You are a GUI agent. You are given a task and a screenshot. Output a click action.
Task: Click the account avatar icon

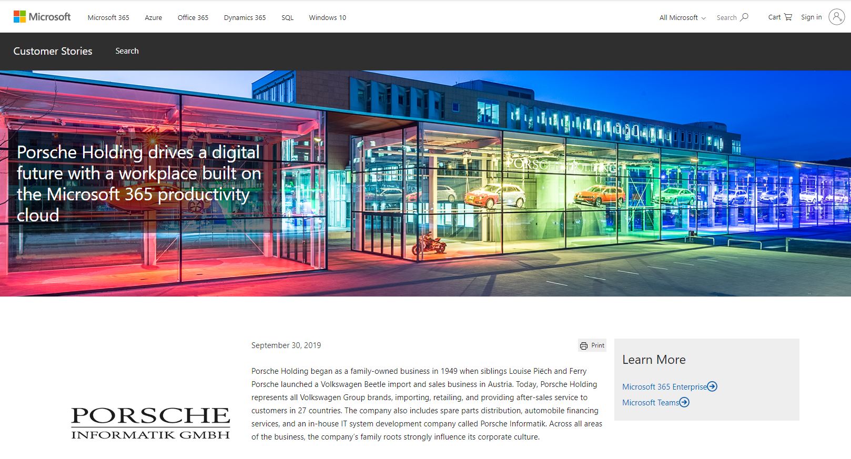pos(836,17)
